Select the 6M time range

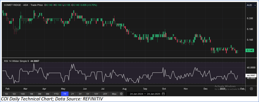(x=48, y=94)
